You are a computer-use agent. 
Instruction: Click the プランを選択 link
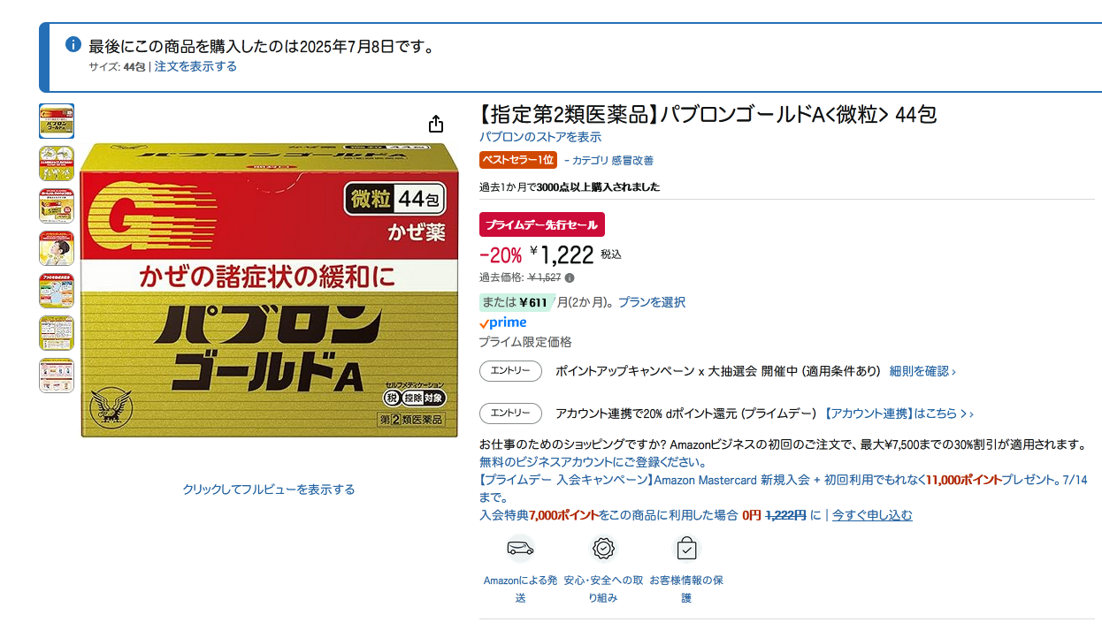click(x=652, y=302)
